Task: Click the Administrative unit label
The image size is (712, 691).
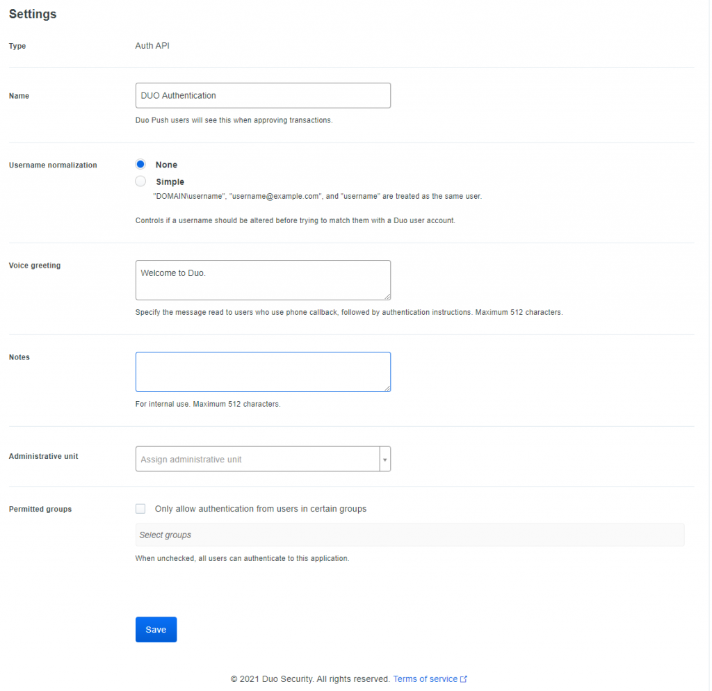Action: point(43,456)
